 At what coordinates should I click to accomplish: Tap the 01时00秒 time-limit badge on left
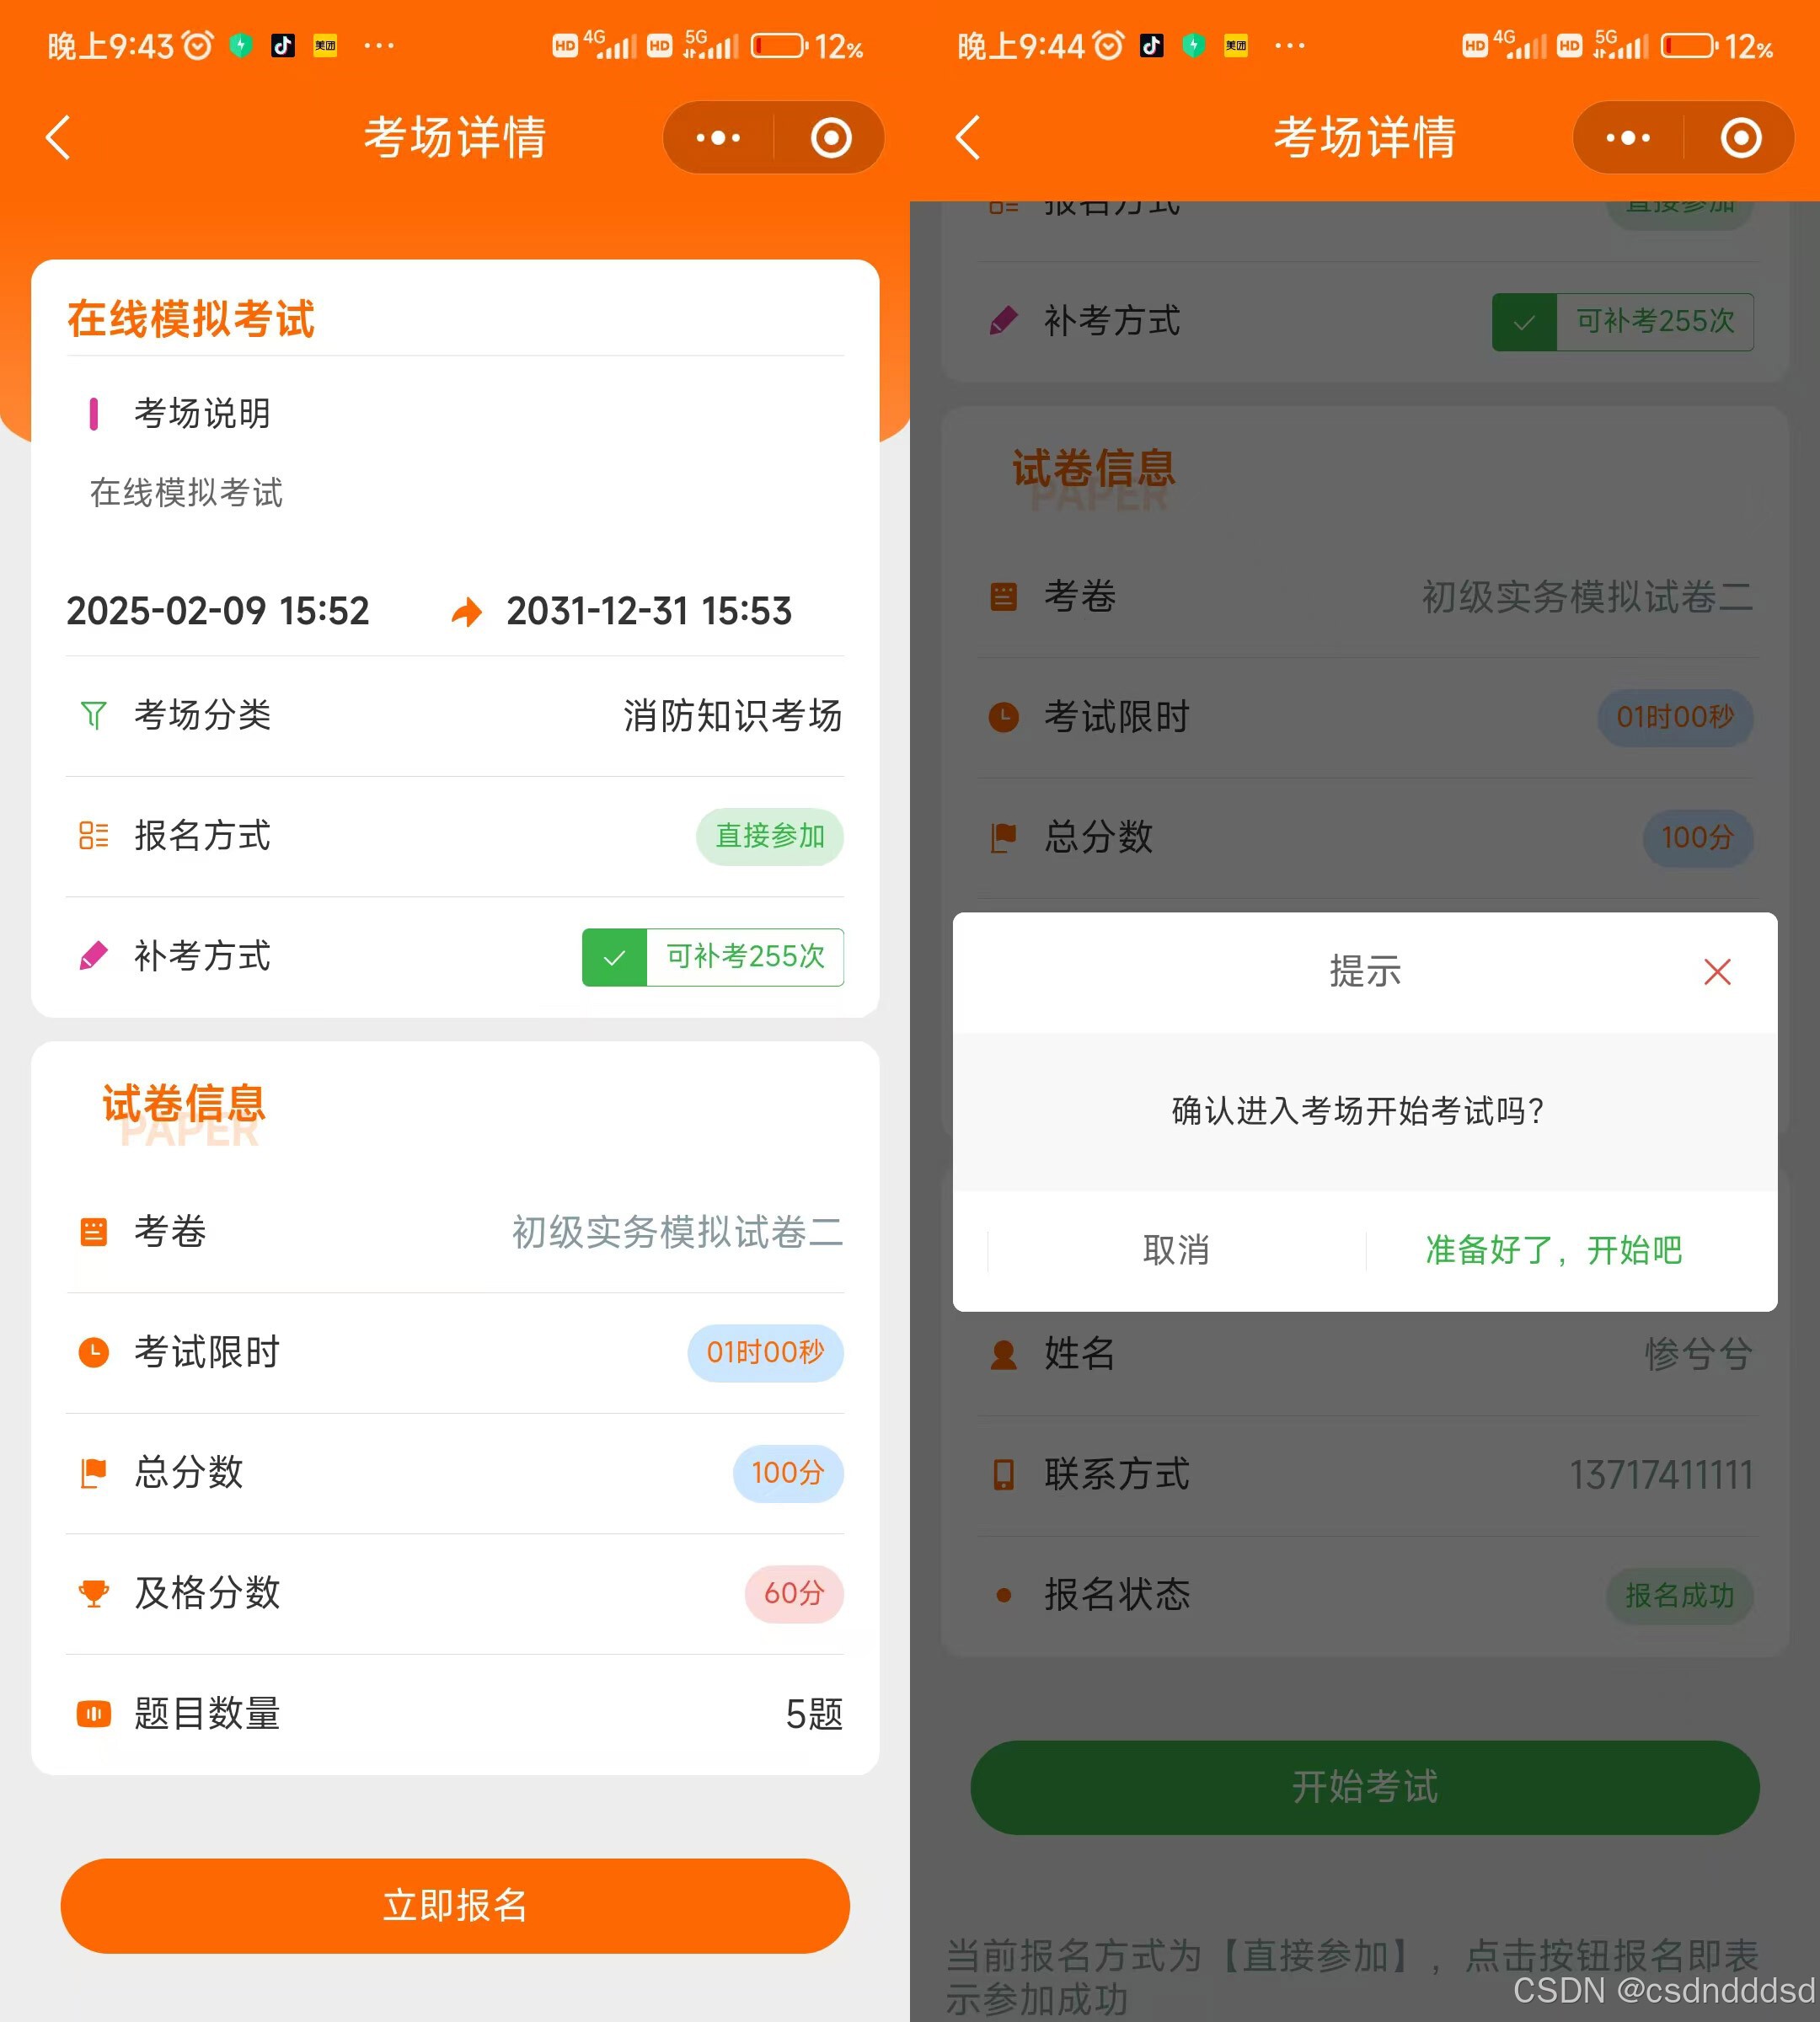[x=765, y=1353]
